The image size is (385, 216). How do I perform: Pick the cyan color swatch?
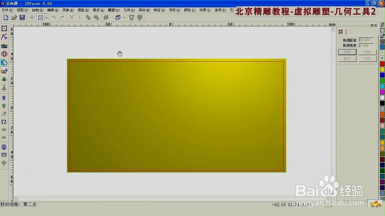tap(382, 86)
